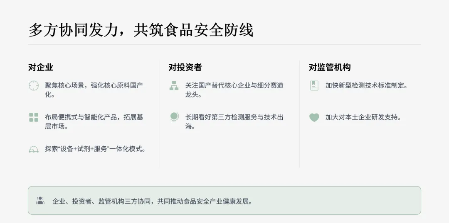Click the main title 多方协同发力，共筑食品安全防线
This screenshot has width=449, height=223.
pyautogui.click(x=141, y=30)
